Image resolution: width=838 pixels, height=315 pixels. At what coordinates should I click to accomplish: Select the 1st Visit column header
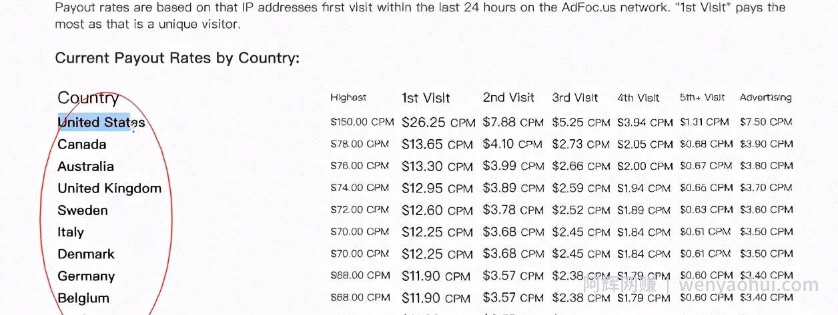(x=426, y=98)
